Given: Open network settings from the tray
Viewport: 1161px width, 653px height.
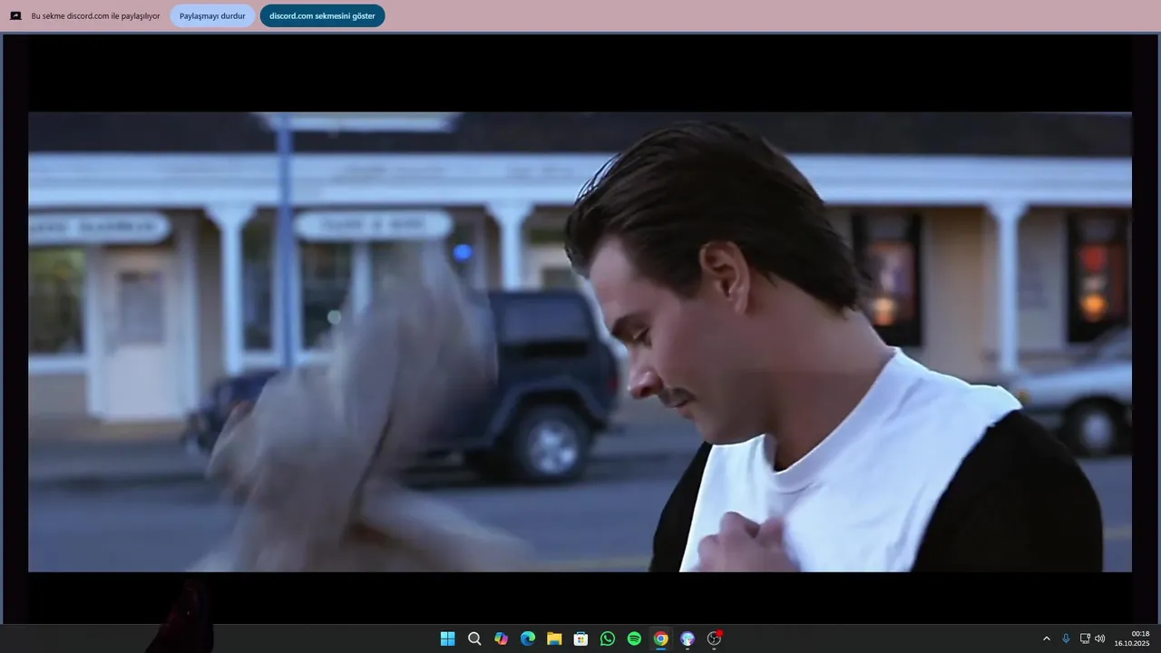Looking at the screenshot, I should pos(1085,638).
